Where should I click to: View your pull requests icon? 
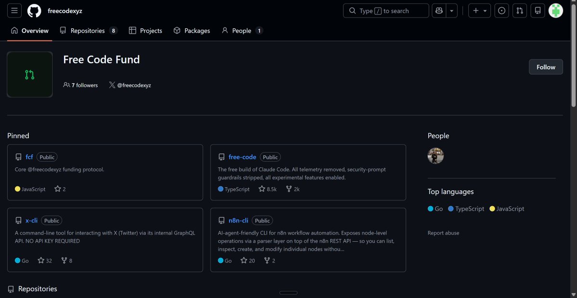click(x=520, y=11)
